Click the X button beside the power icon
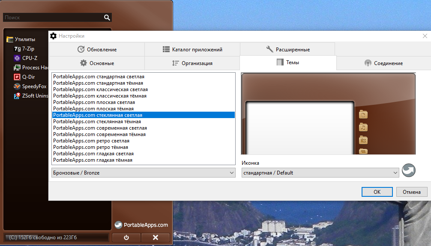The height and width of the screenshot is (246, 431). pyautogui.click(x=155, y=237)
